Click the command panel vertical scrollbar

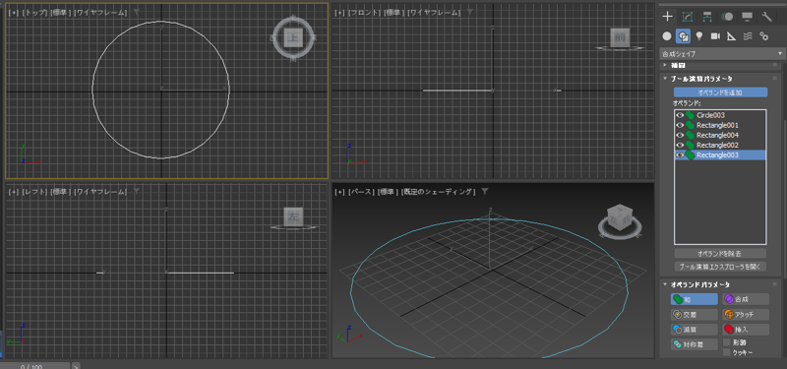[x=784, y=201]
